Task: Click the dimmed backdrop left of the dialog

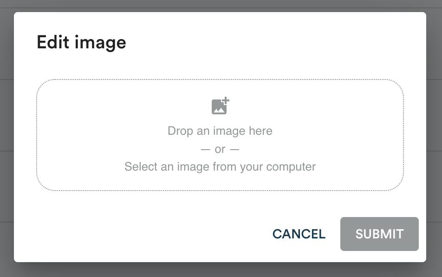Action: [x=6, y=139]
